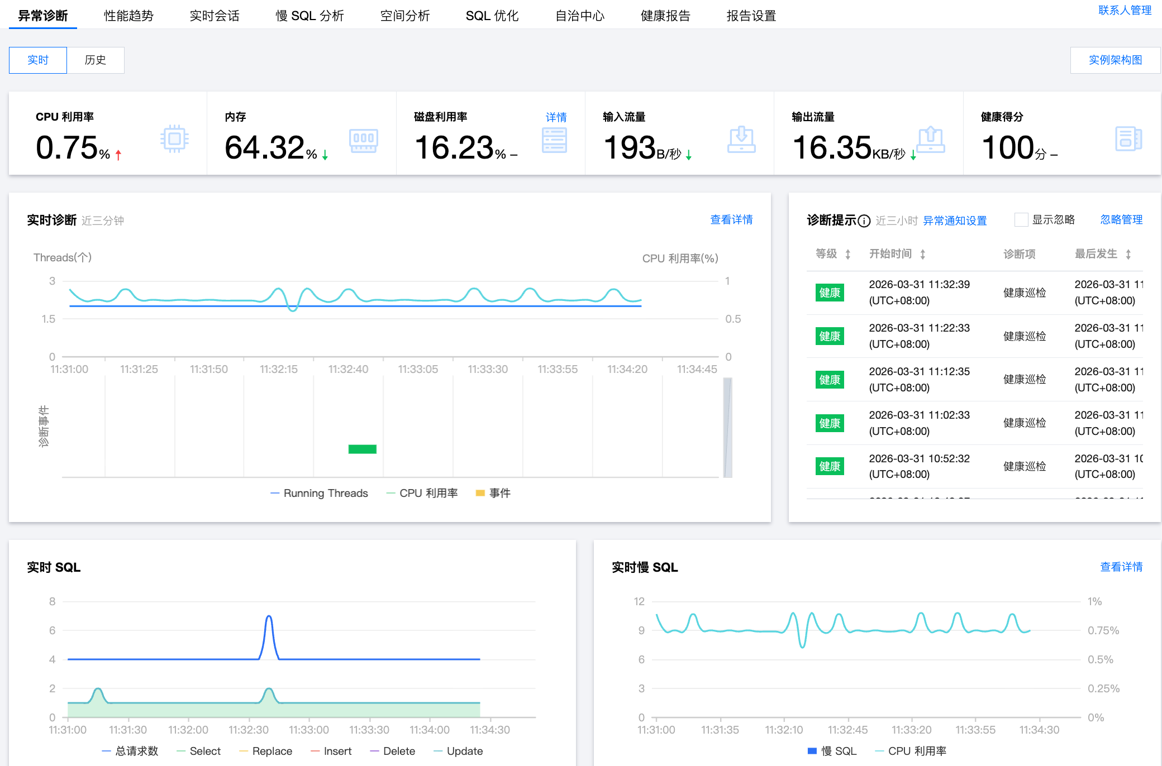This screenshot has width=1162, height=766.
Task: Click the health score report icon
Action: click(1128, 139)
